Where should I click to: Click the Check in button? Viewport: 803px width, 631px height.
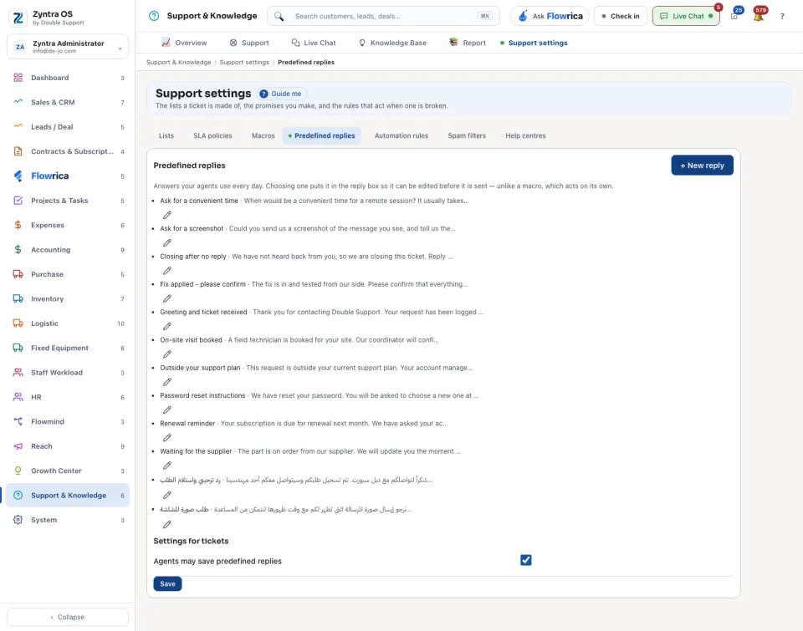coord(620,16)
